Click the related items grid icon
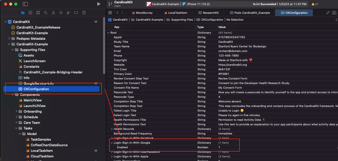This screenshot has width=338, height=161. [x=110, y=13]
